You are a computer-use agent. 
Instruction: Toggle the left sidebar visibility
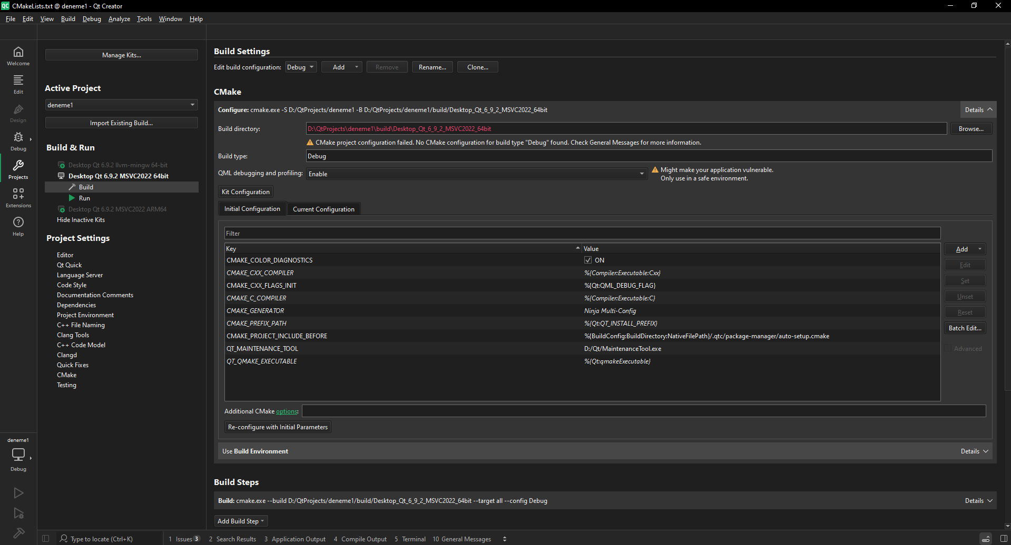tap(45, 539)
